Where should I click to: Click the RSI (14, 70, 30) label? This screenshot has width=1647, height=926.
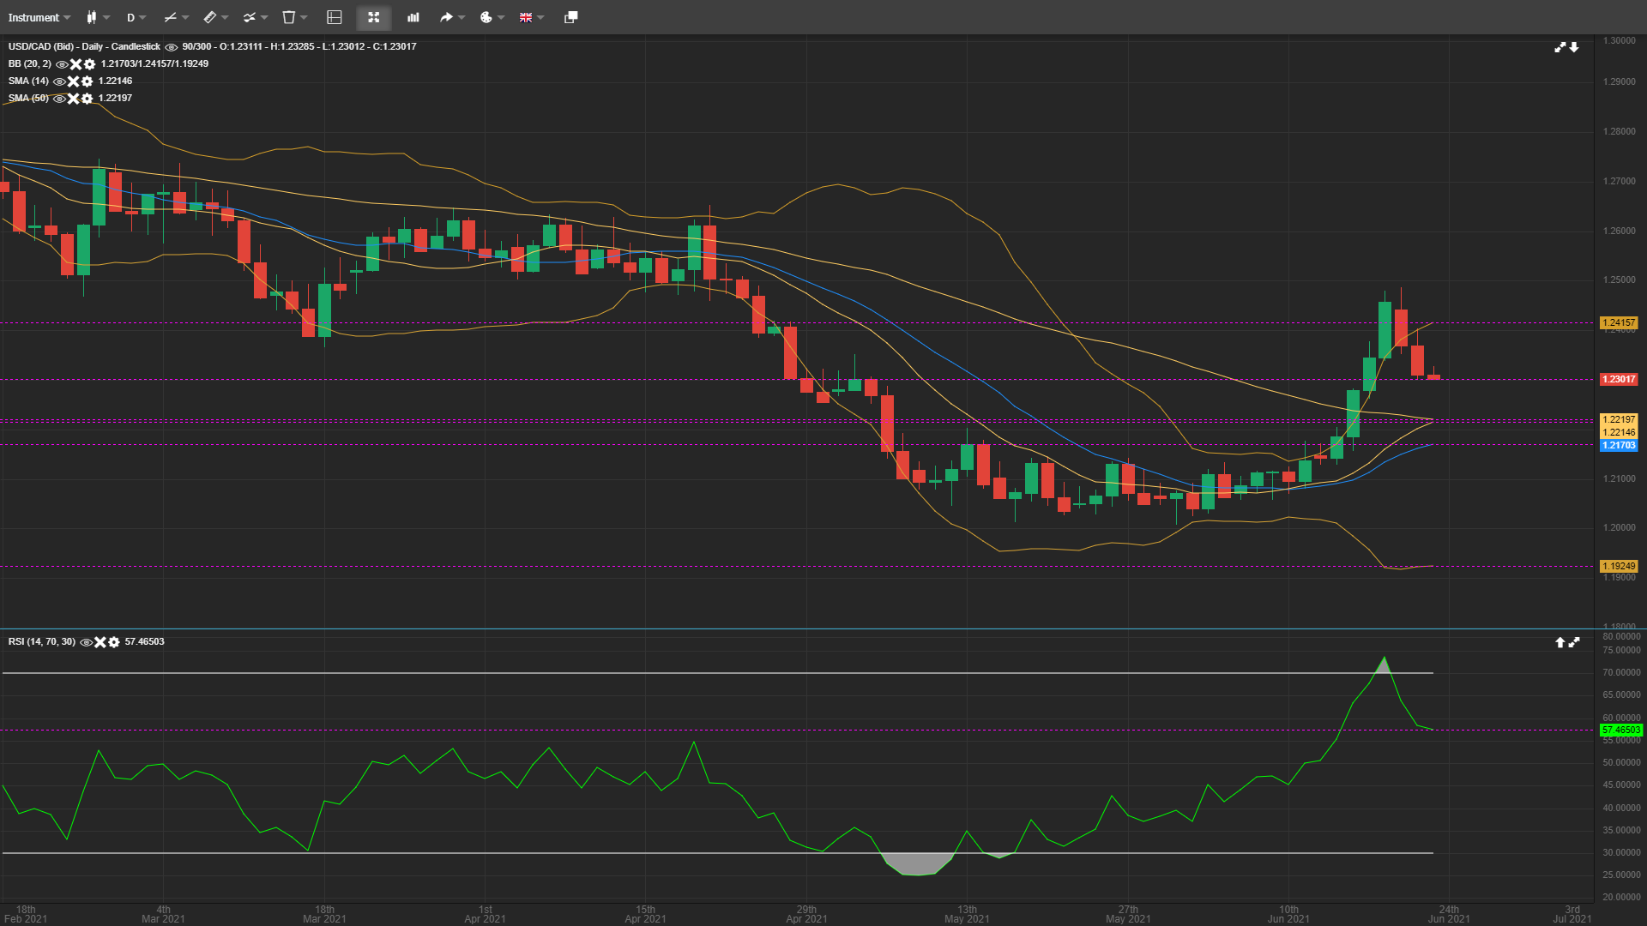click(42, 642)
